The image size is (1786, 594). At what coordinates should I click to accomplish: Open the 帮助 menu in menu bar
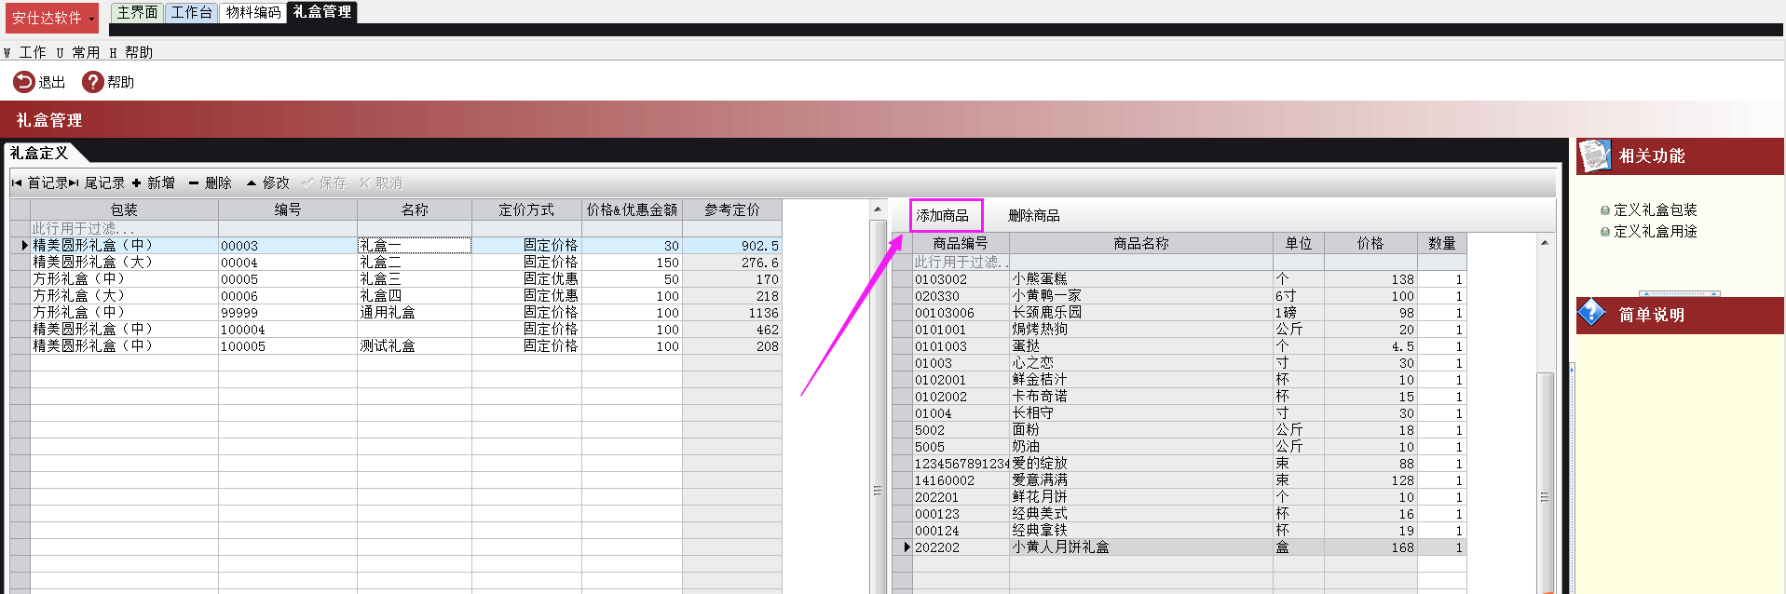pyautogui.click(x=131, y=52)
